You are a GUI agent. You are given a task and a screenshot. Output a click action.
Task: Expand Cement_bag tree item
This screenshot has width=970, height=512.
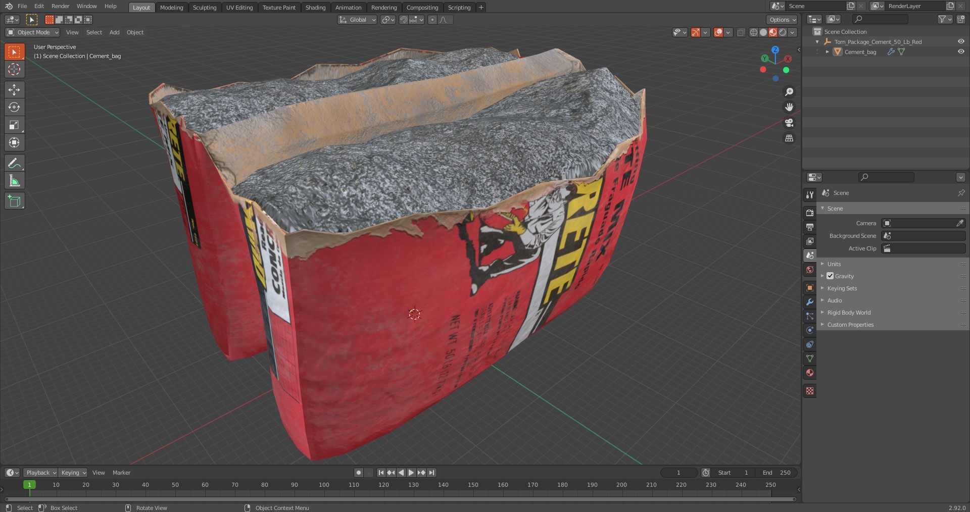(x=828, y=52)
